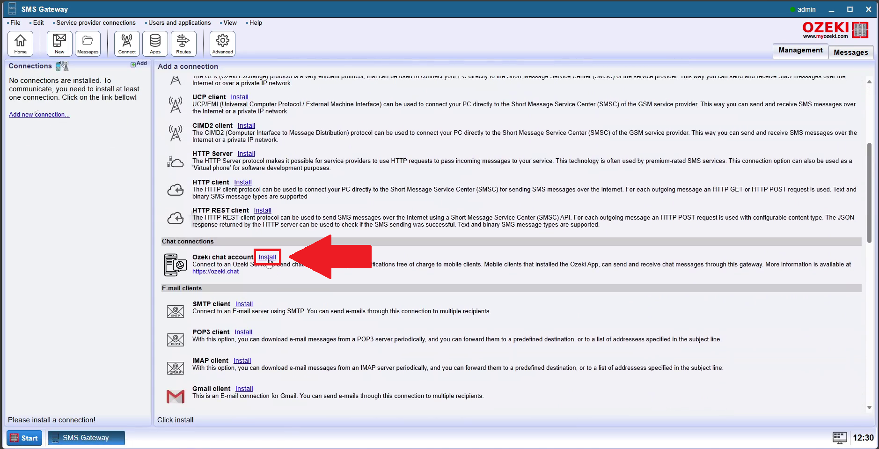
Task: Click the Chat connections section header
Action: 511,242
